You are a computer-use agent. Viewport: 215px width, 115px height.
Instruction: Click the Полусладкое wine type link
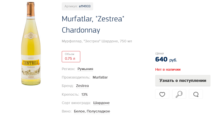pos(98,111)
